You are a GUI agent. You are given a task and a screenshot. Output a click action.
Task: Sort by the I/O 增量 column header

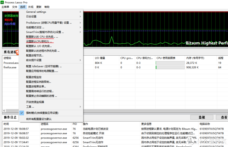coord(106,58)
